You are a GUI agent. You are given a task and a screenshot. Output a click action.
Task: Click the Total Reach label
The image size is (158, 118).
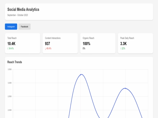[x=12, y=38]
